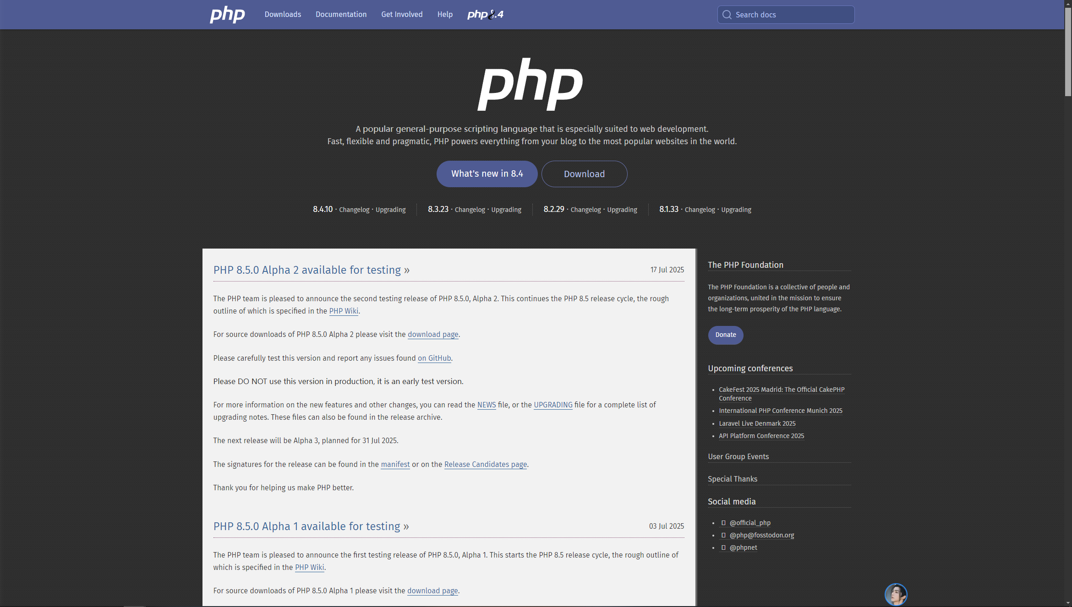Viewport: 1072px width, 607px height.
Task: Open the @phpnet social link
Action: click(743, 547)
